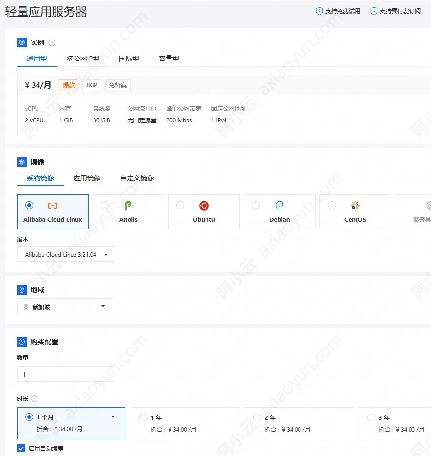Click the shield icon for 支持预付费订阅
The width and height of the screenshot is (431, 456).
(374, 11)
